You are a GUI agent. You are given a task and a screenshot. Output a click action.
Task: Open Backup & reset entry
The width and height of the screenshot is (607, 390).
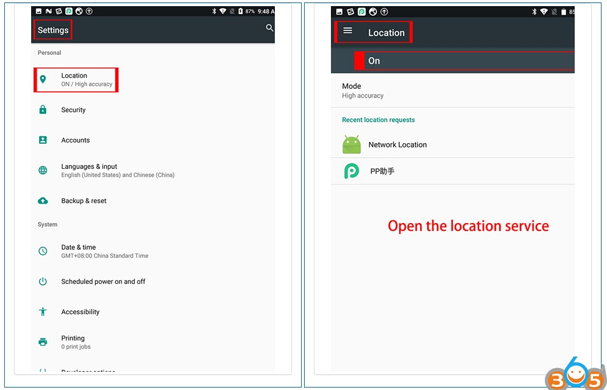pos(84,201)
